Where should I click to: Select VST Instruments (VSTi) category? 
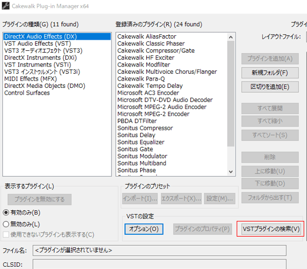57,65
